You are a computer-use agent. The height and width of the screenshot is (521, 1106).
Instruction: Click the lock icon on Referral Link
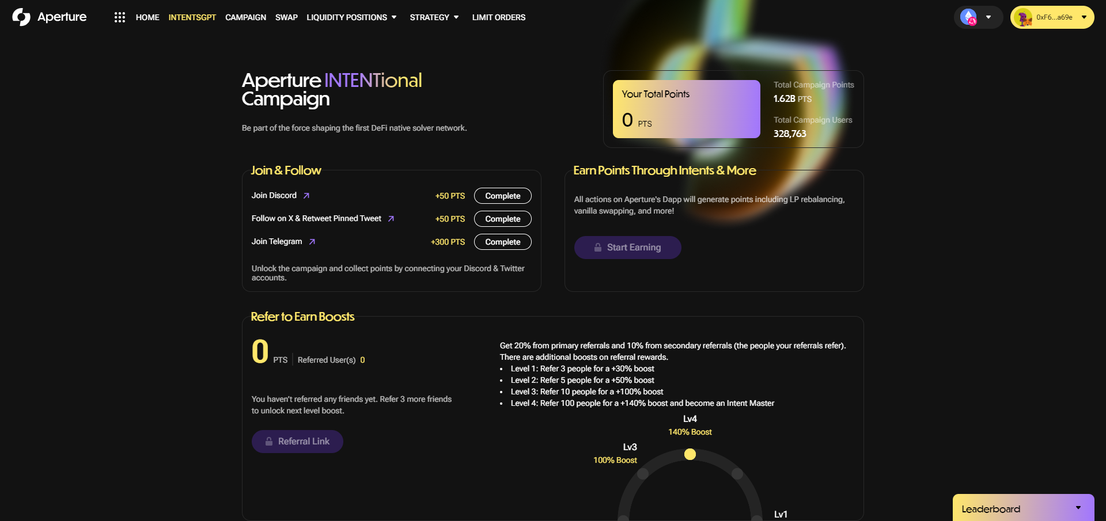click(x=269, y=442)
